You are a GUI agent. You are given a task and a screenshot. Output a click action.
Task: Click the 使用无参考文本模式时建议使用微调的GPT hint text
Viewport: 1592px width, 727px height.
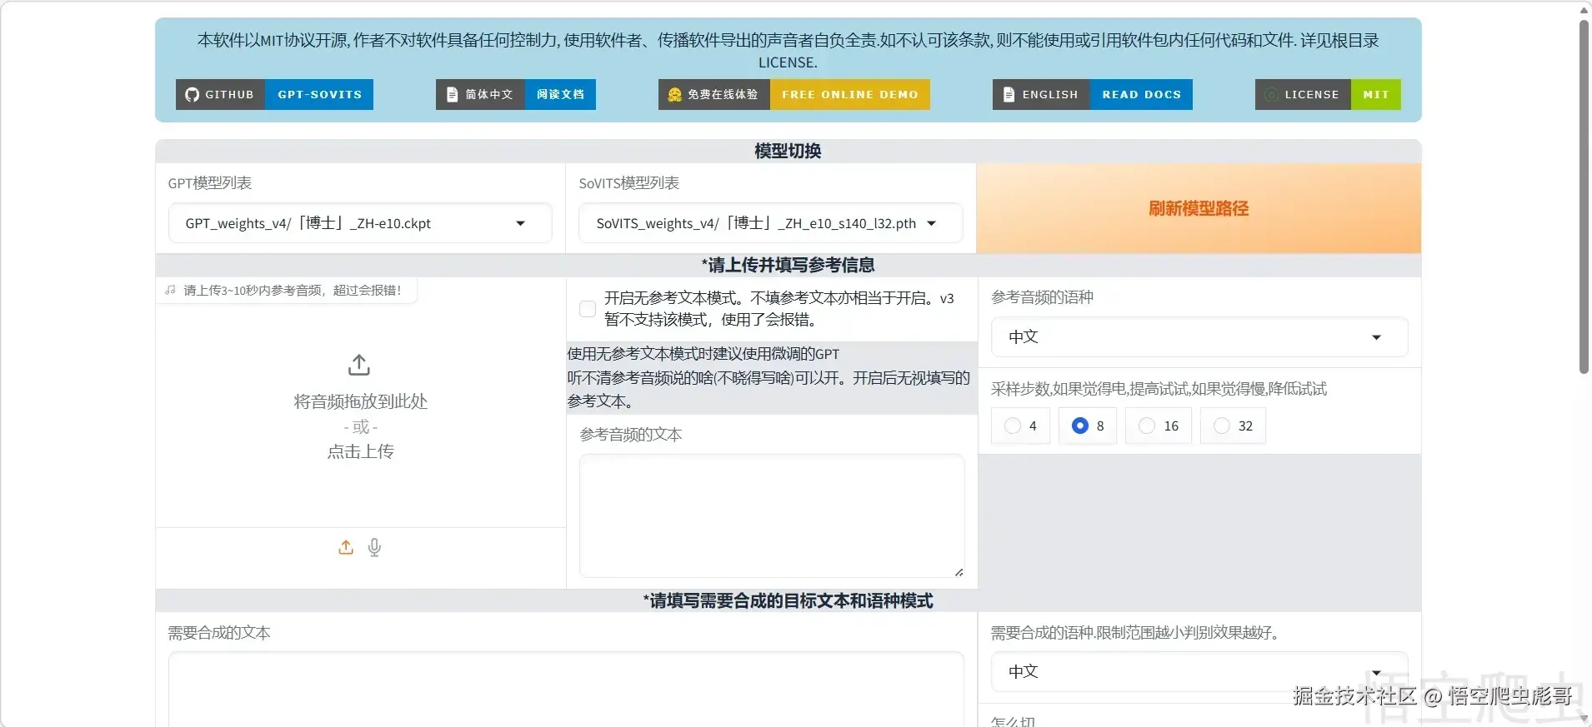703,354
